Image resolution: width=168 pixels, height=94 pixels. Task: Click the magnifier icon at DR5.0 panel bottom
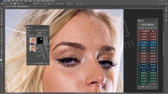pos(140,87)
